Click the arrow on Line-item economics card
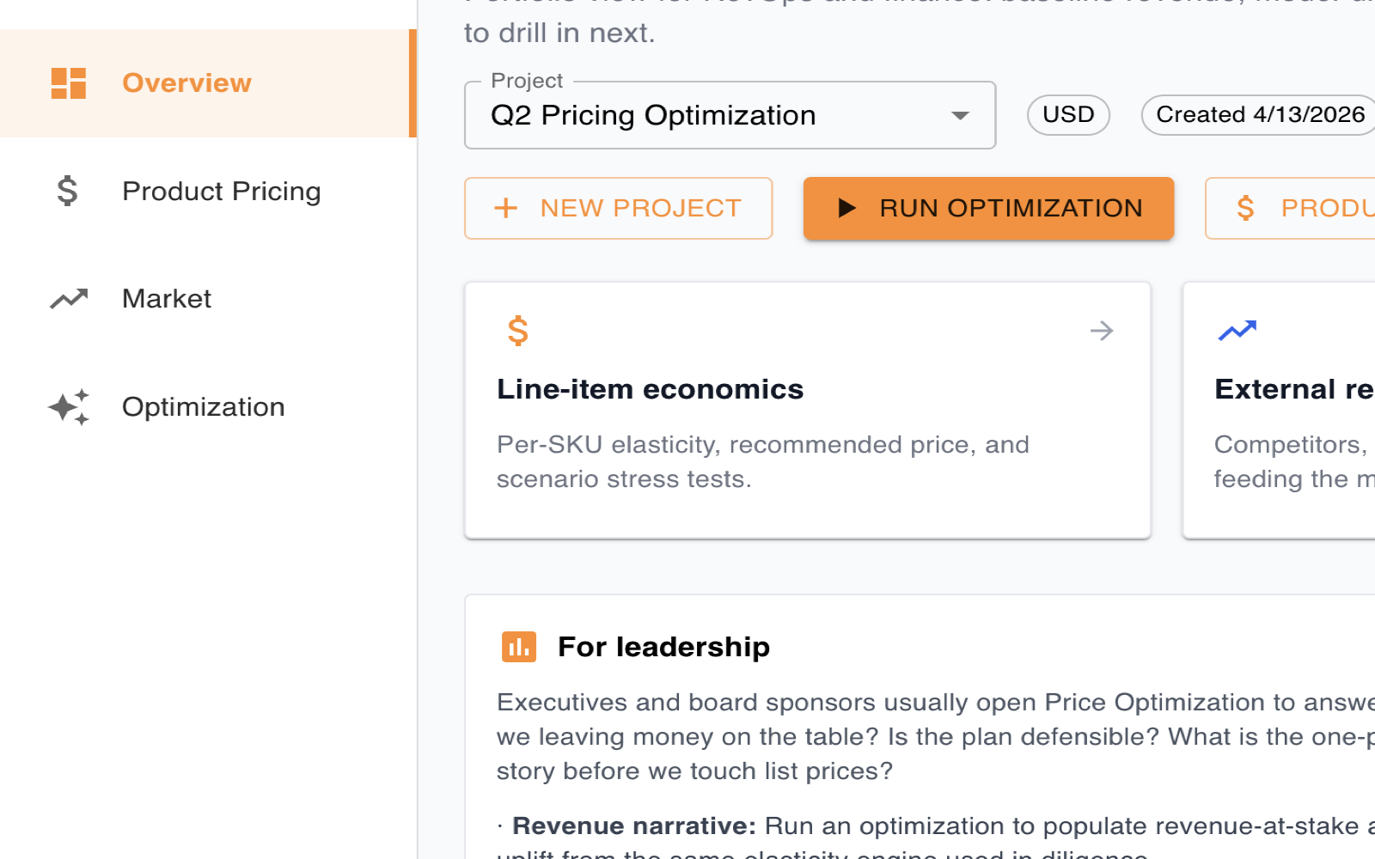 click(1102, 331)
